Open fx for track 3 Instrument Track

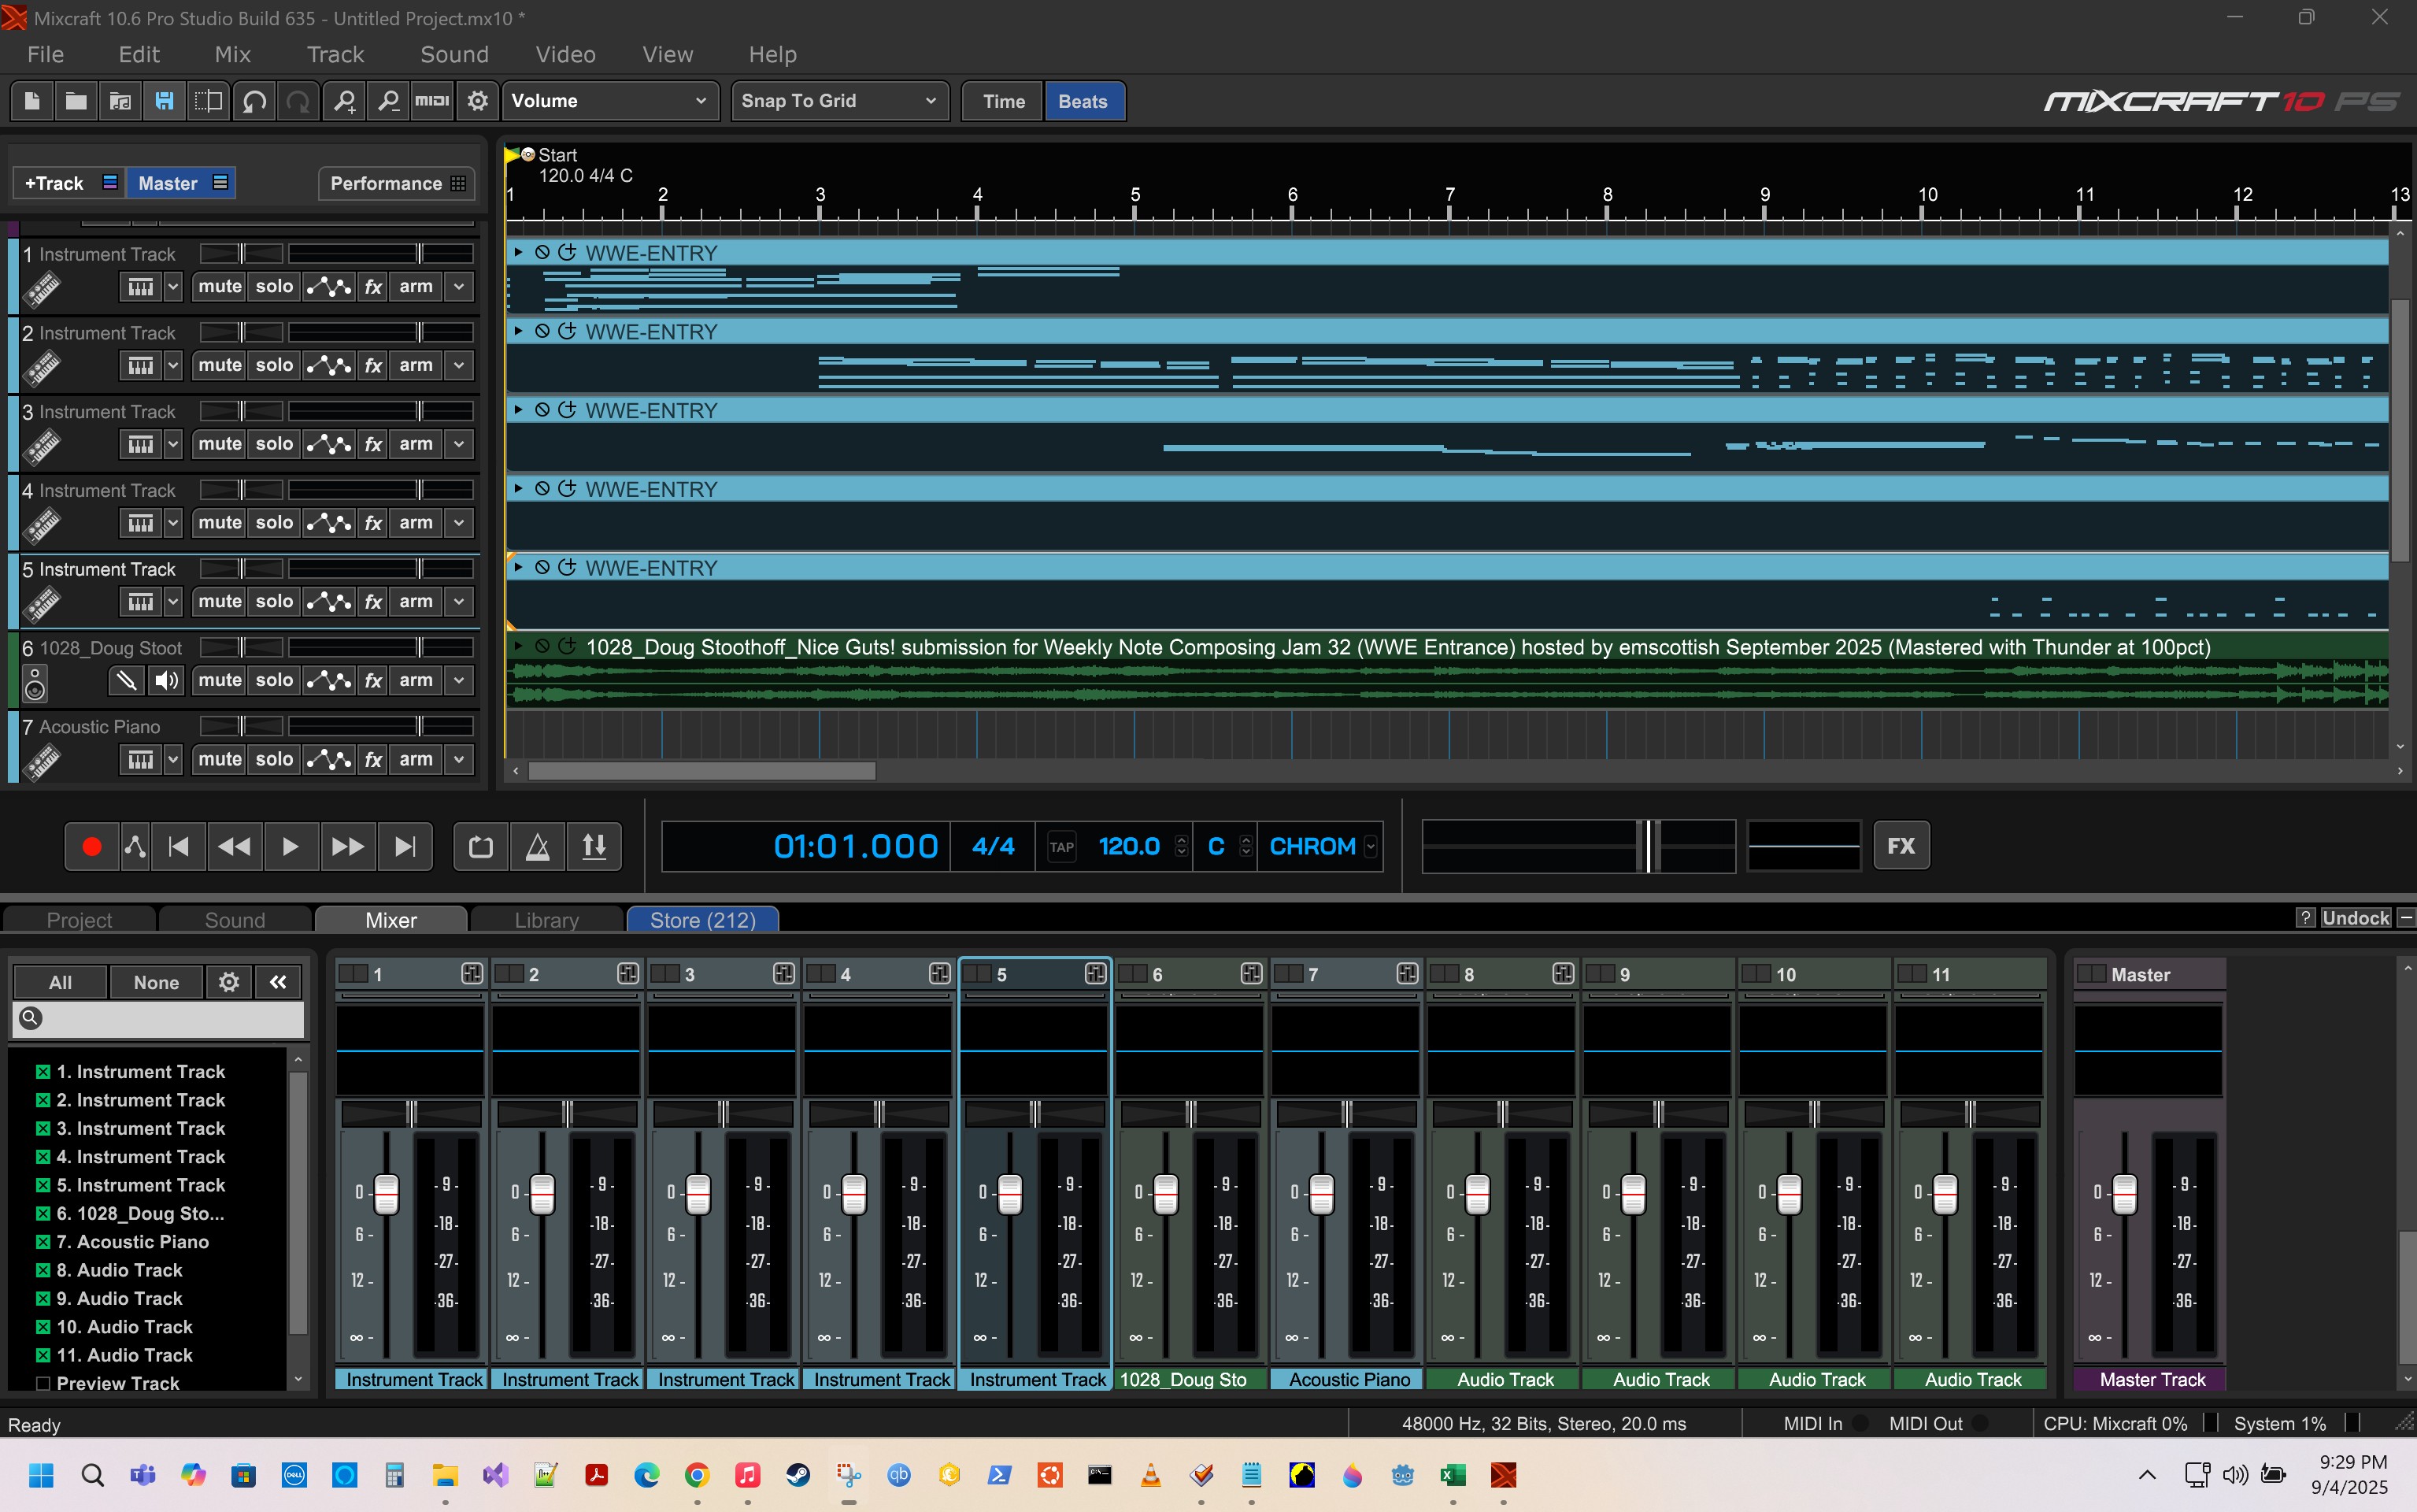point(373,444)
